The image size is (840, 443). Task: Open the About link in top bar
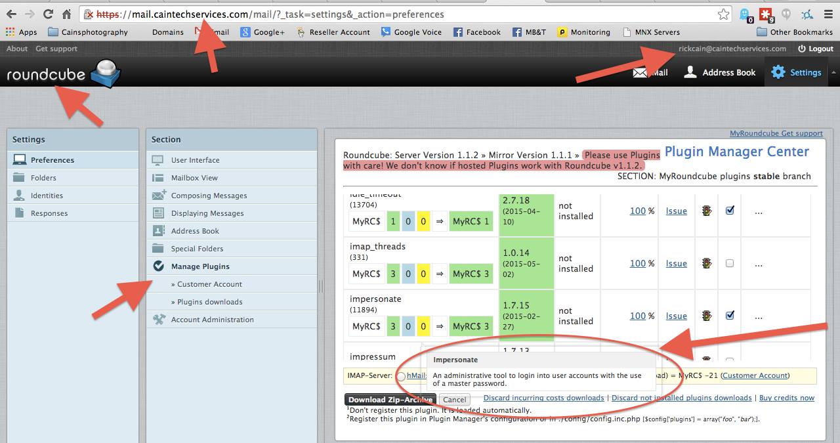17,49
